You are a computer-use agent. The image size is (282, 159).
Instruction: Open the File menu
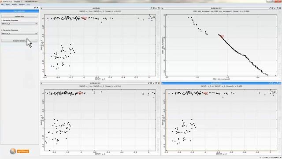click(2, 4)
